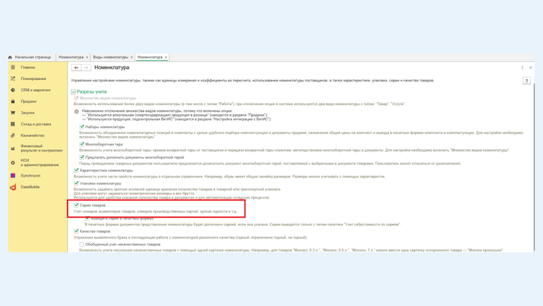Screen dimensions: 543x306
Task: Open the Планирование section icon
Action: click(13, 78)
